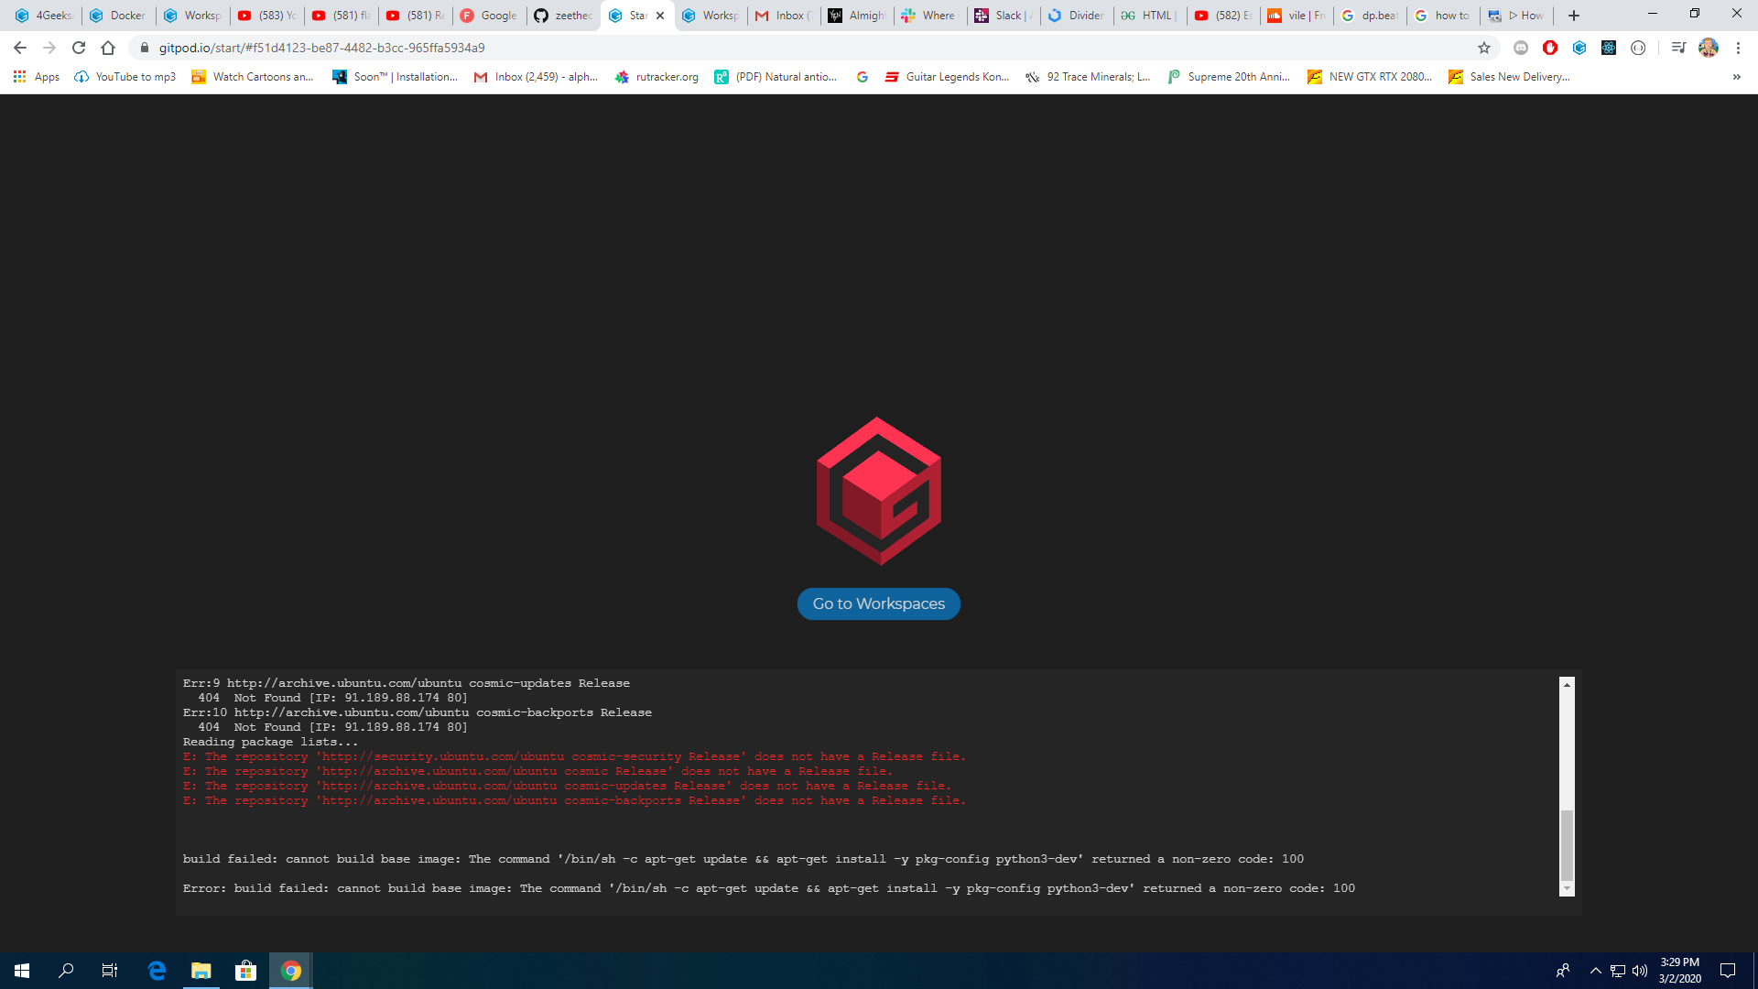
Task: Open the media control playlist icon
Action: (1678, 48)
